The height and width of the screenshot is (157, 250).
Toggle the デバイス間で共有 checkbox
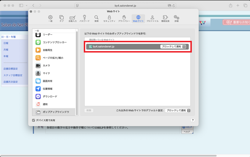(x=34, y=120)
